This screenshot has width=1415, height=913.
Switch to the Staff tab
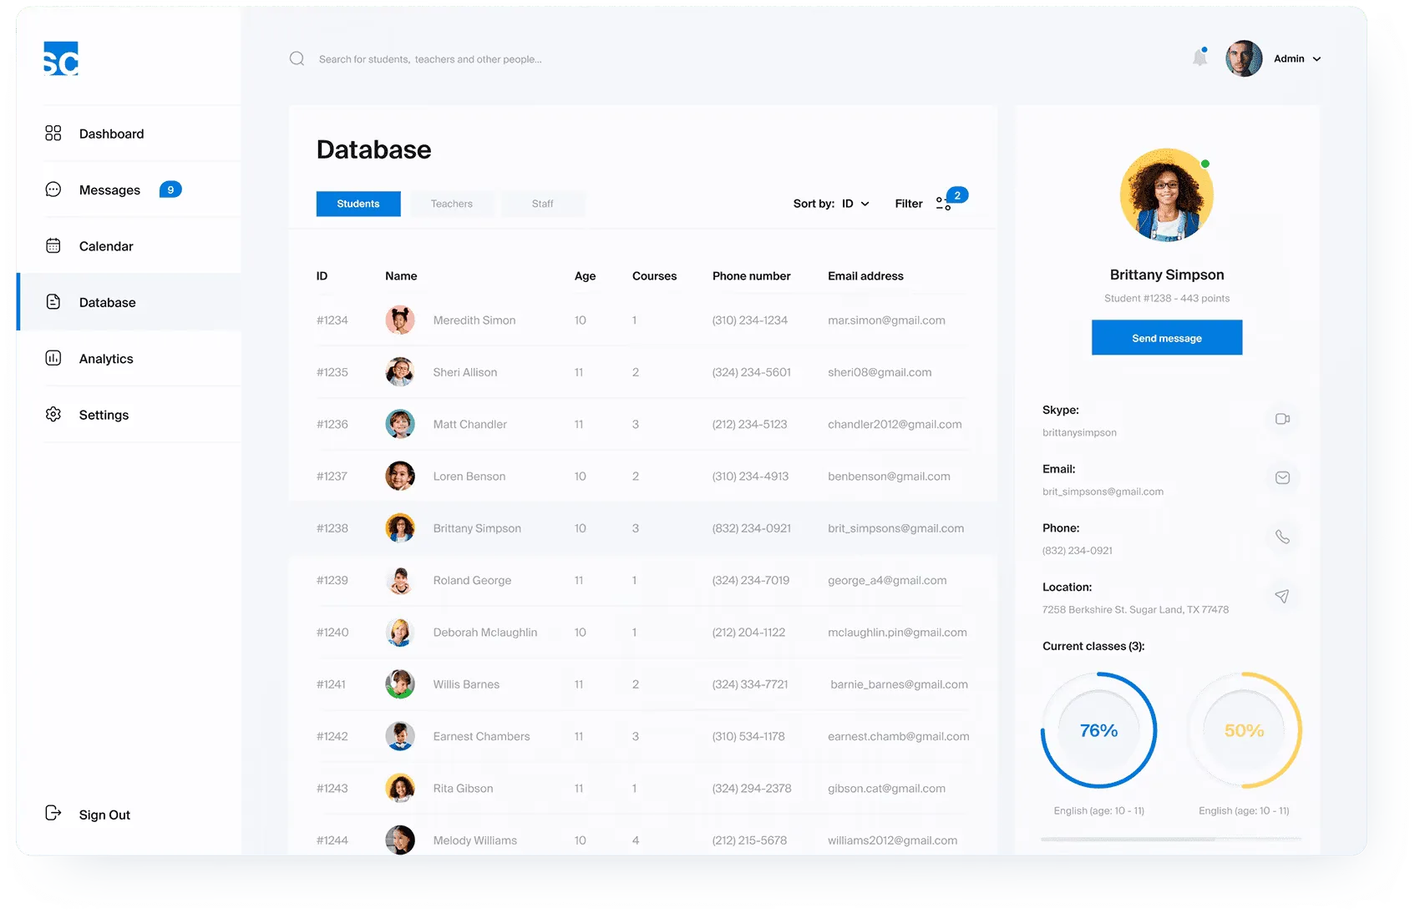543,204
